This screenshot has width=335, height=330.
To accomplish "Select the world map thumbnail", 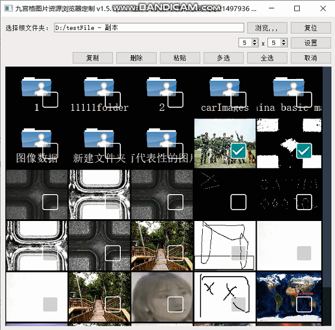I will 289,296.
